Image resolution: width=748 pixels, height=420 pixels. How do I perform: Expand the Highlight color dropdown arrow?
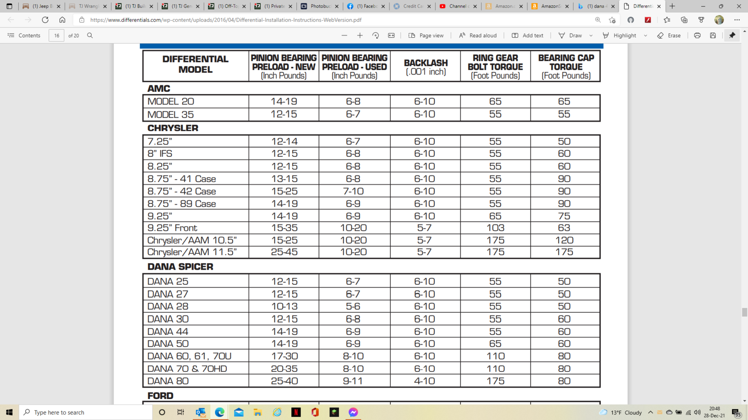(646, 35)
